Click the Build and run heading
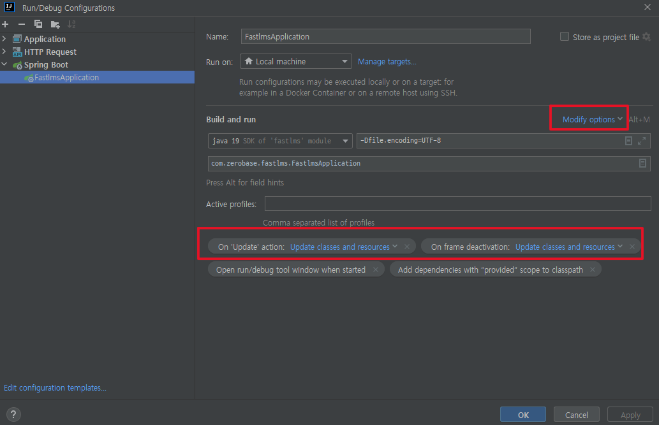The image size is (659, 425). point(231,120)
